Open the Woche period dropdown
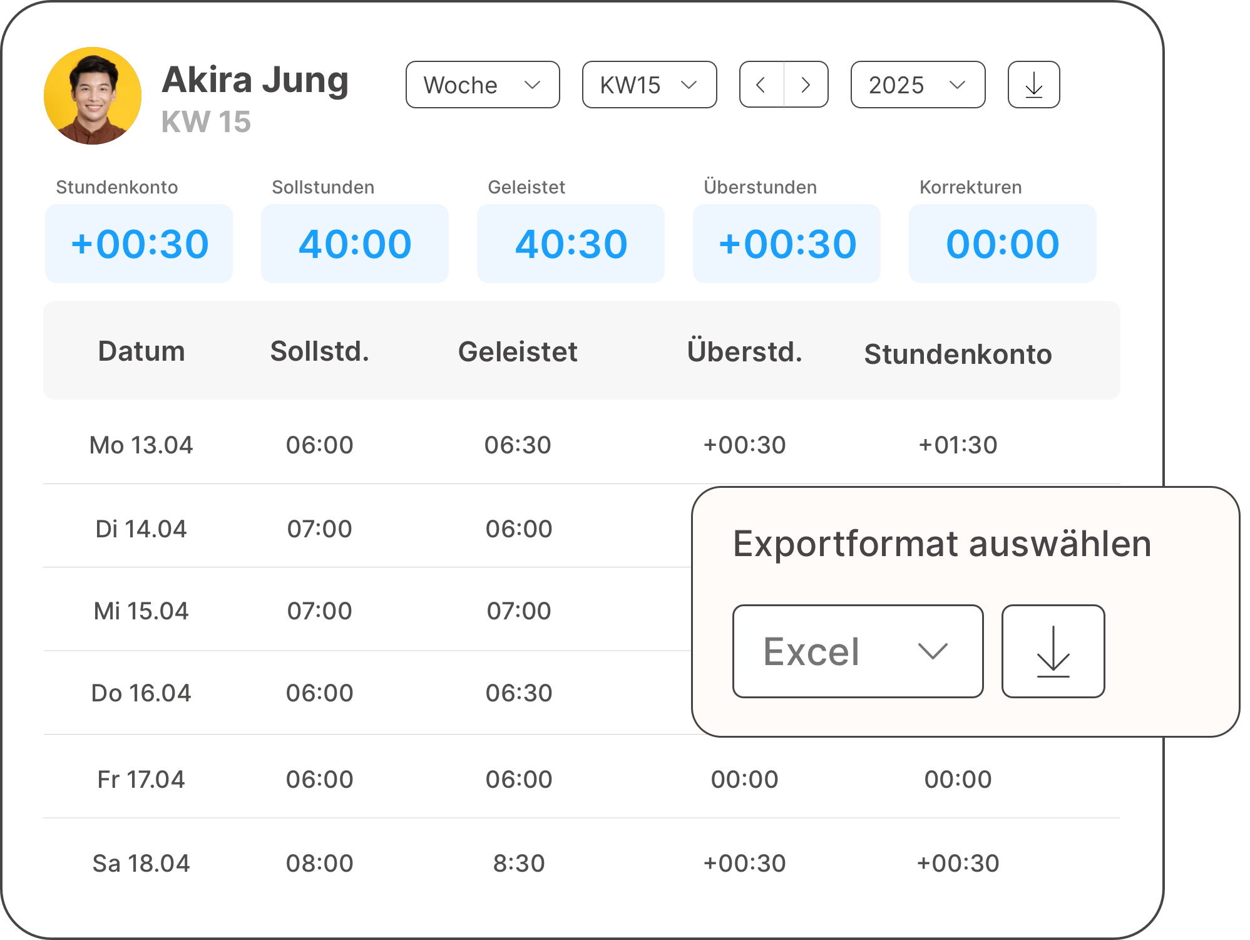Viewport: 1250px width, 940px height. click(x=483, y=85)
